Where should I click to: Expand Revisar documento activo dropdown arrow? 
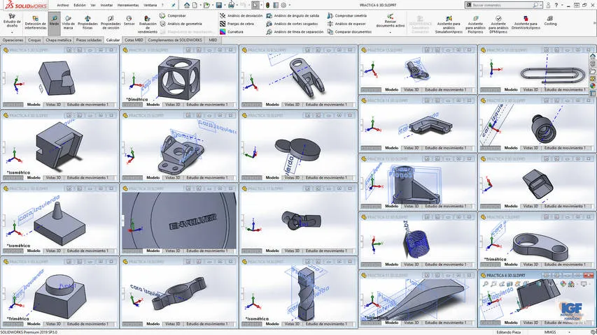[390, 33]
